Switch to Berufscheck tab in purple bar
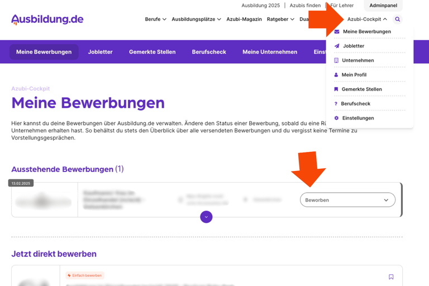429x286 pixels. point(209,52)
